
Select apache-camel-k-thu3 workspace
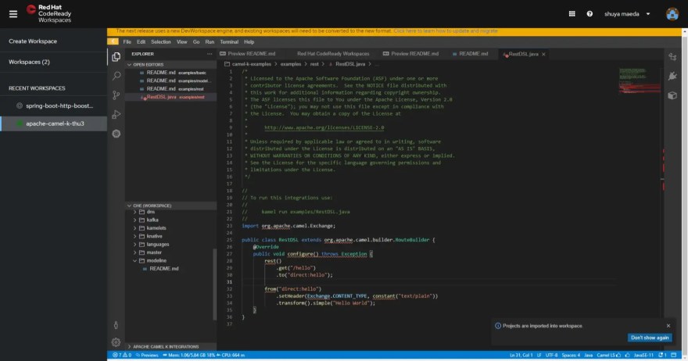tap(53, 123)
